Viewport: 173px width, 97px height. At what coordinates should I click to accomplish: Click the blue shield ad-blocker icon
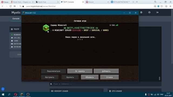158,6
